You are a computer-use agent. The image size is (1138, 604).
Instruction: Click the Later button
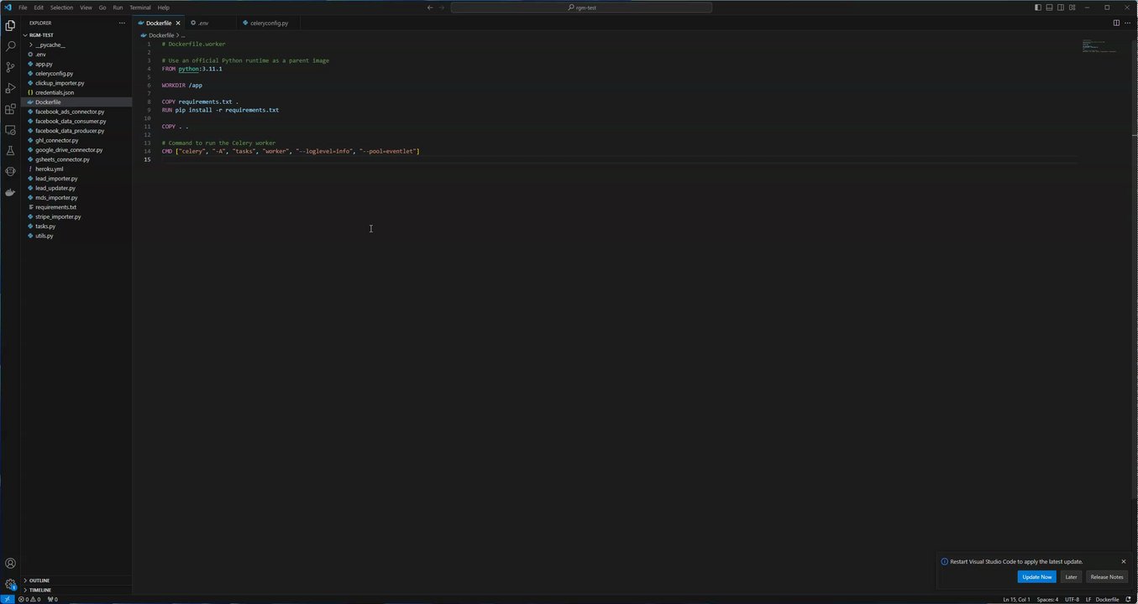[x=1071, y=577]
